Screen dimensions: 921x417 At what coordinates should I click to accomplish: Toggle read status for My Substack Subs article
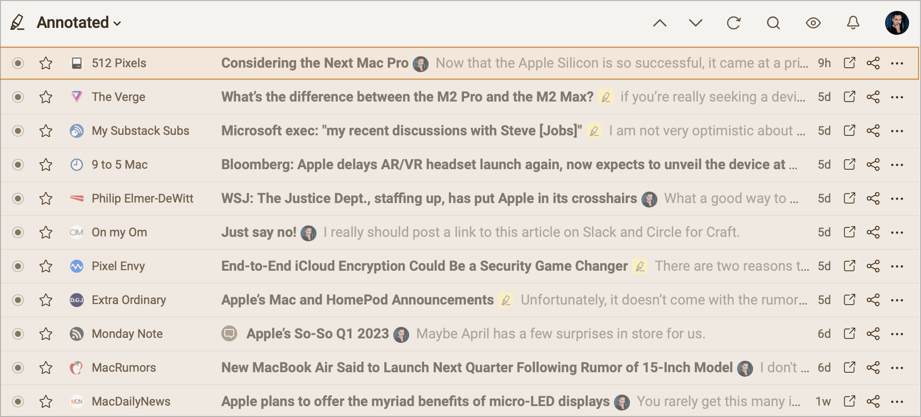pos(18,131)
